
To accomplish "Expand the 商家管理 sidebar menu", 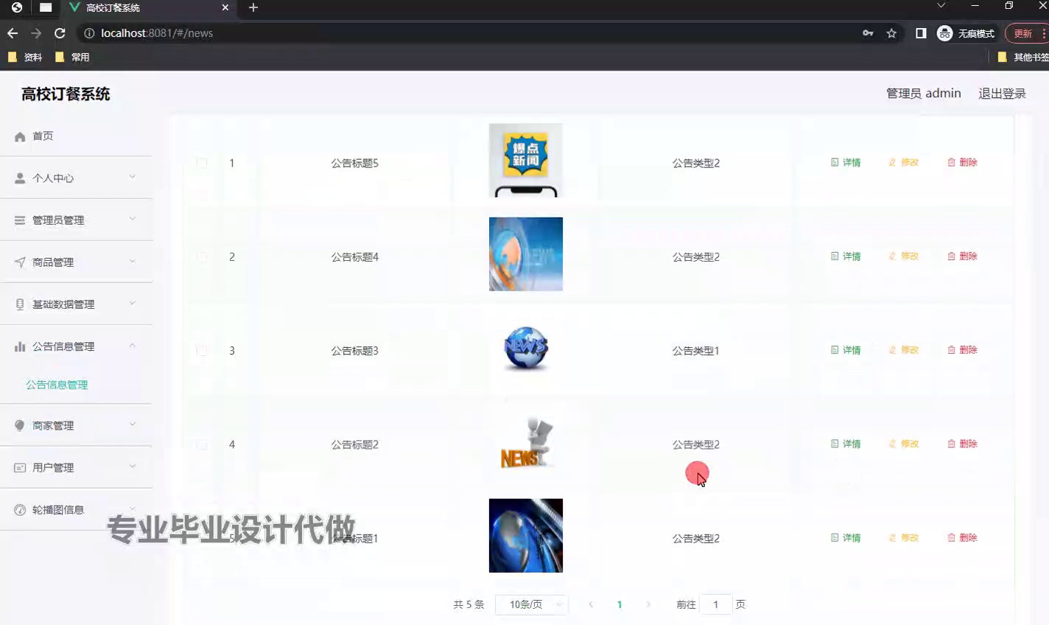I will [x=76, y=425].
